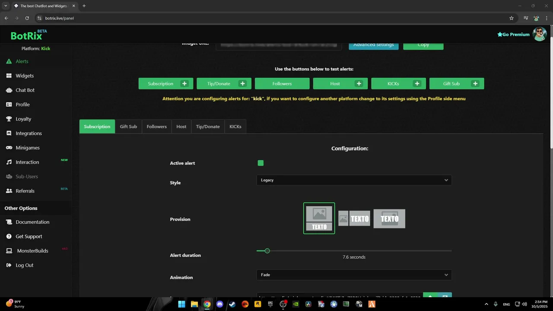Viewport: 553px width, 311px height.
Task: Open Widgets using its grid icon
Action: [9, 76]
